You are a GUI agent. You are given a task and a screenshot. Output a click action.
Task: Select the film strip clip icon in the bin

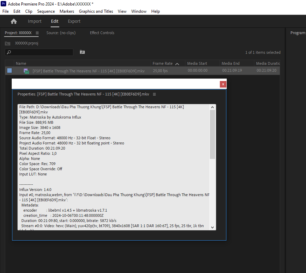click(26, 70)
